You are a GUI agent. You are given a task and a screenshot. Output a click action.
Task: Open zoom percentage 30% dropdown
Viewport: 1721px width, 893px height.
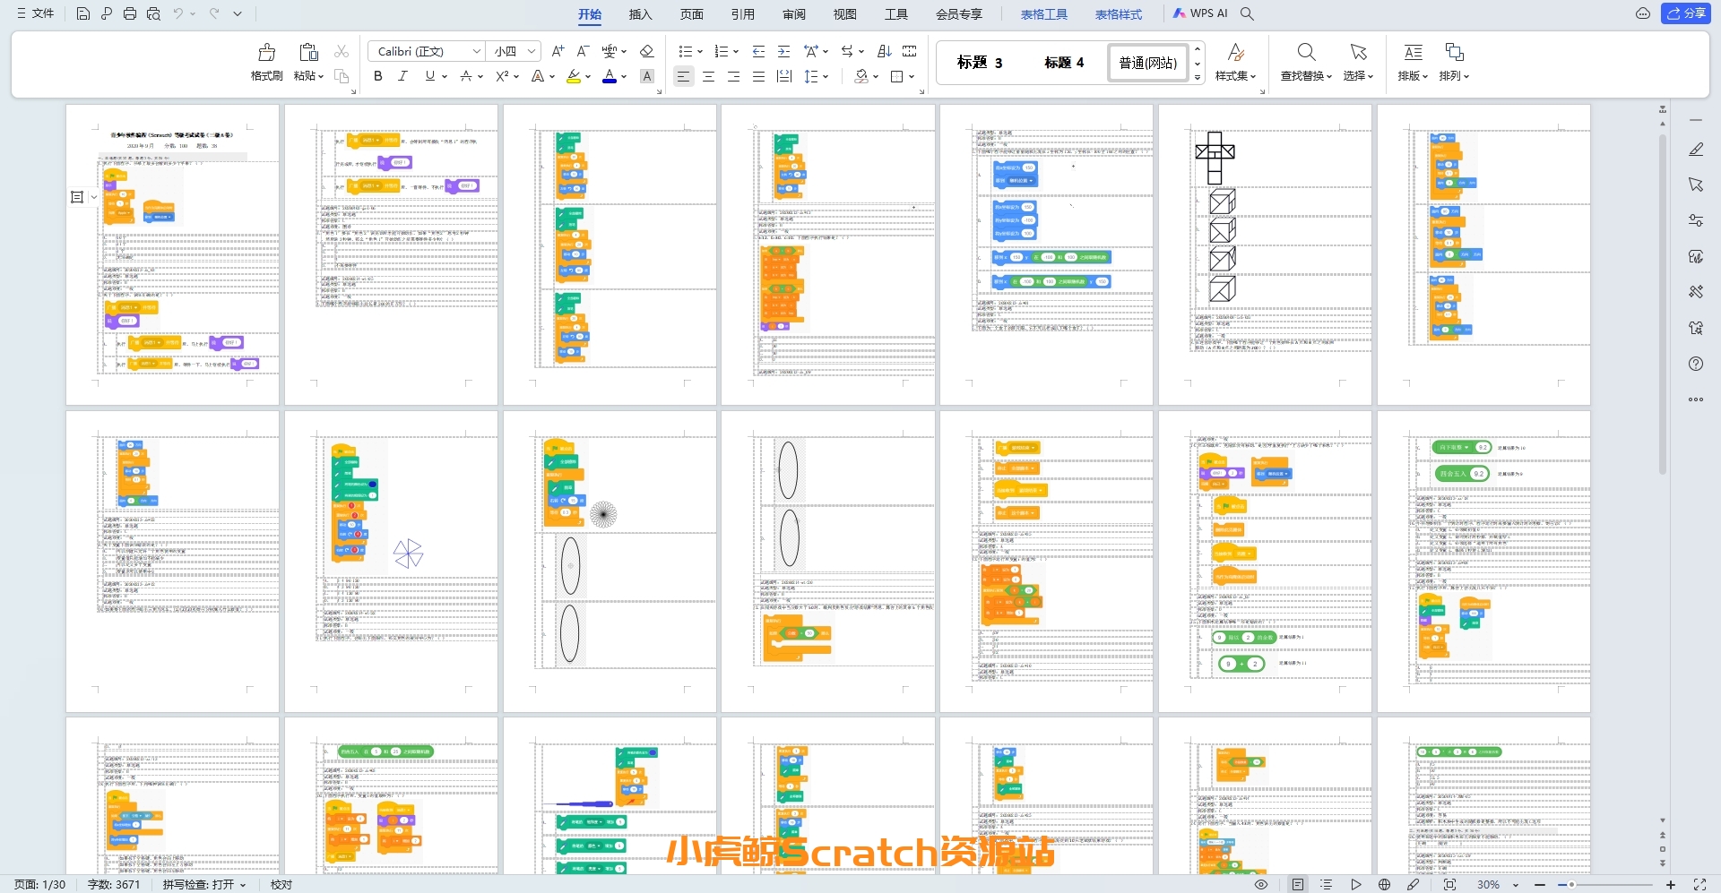pos(1516,884)
